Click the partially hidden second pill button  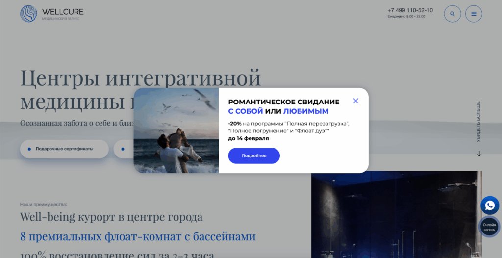[124, 149]
